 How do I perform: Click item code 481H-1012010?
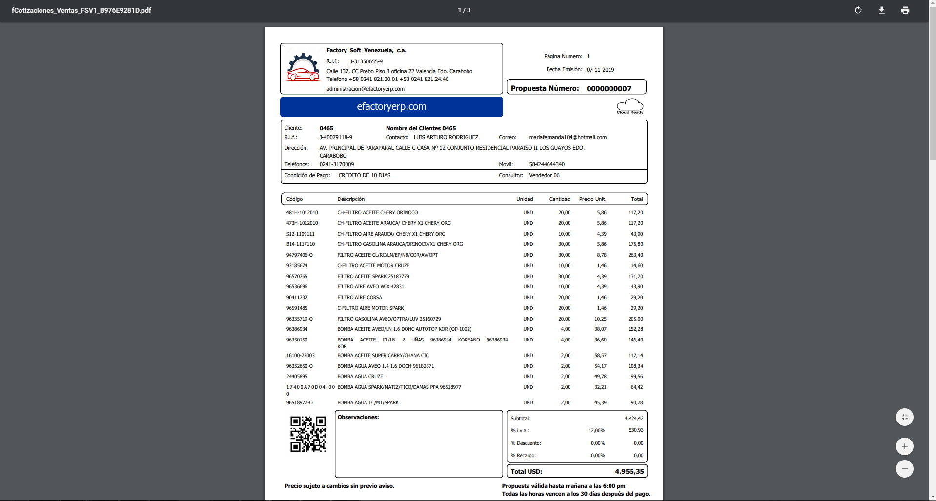[302, 213]
